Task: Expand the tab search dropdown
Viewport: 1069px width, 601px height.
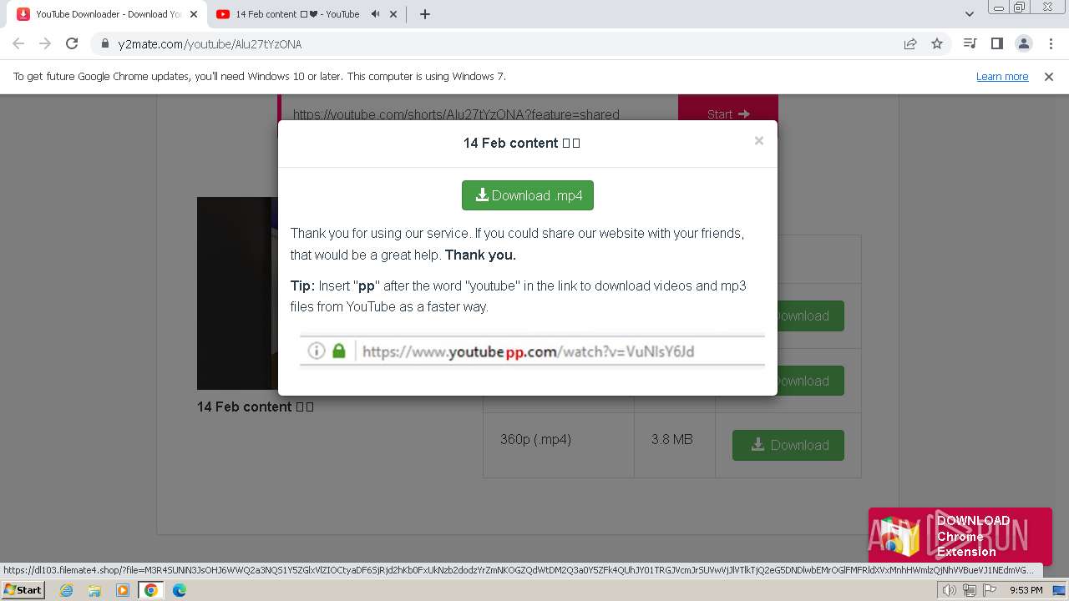Action: click(969, 14)
